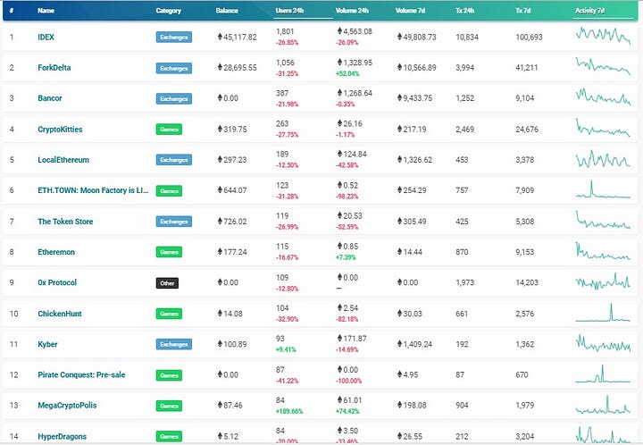Click Other badge in 0x Protocol row
This screenshot has height=445, width=643.
coord(167,283)
